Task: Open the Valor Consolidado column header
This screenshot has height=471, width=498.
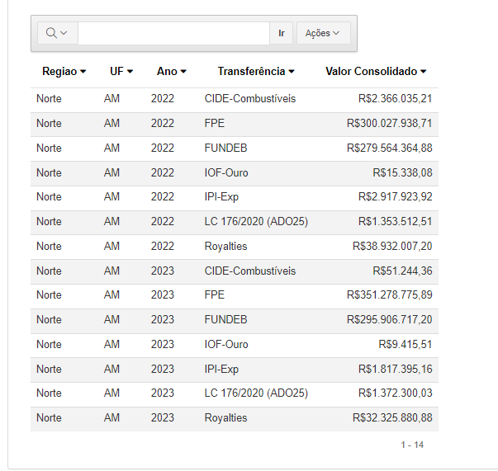Action: tap(376, 72)
